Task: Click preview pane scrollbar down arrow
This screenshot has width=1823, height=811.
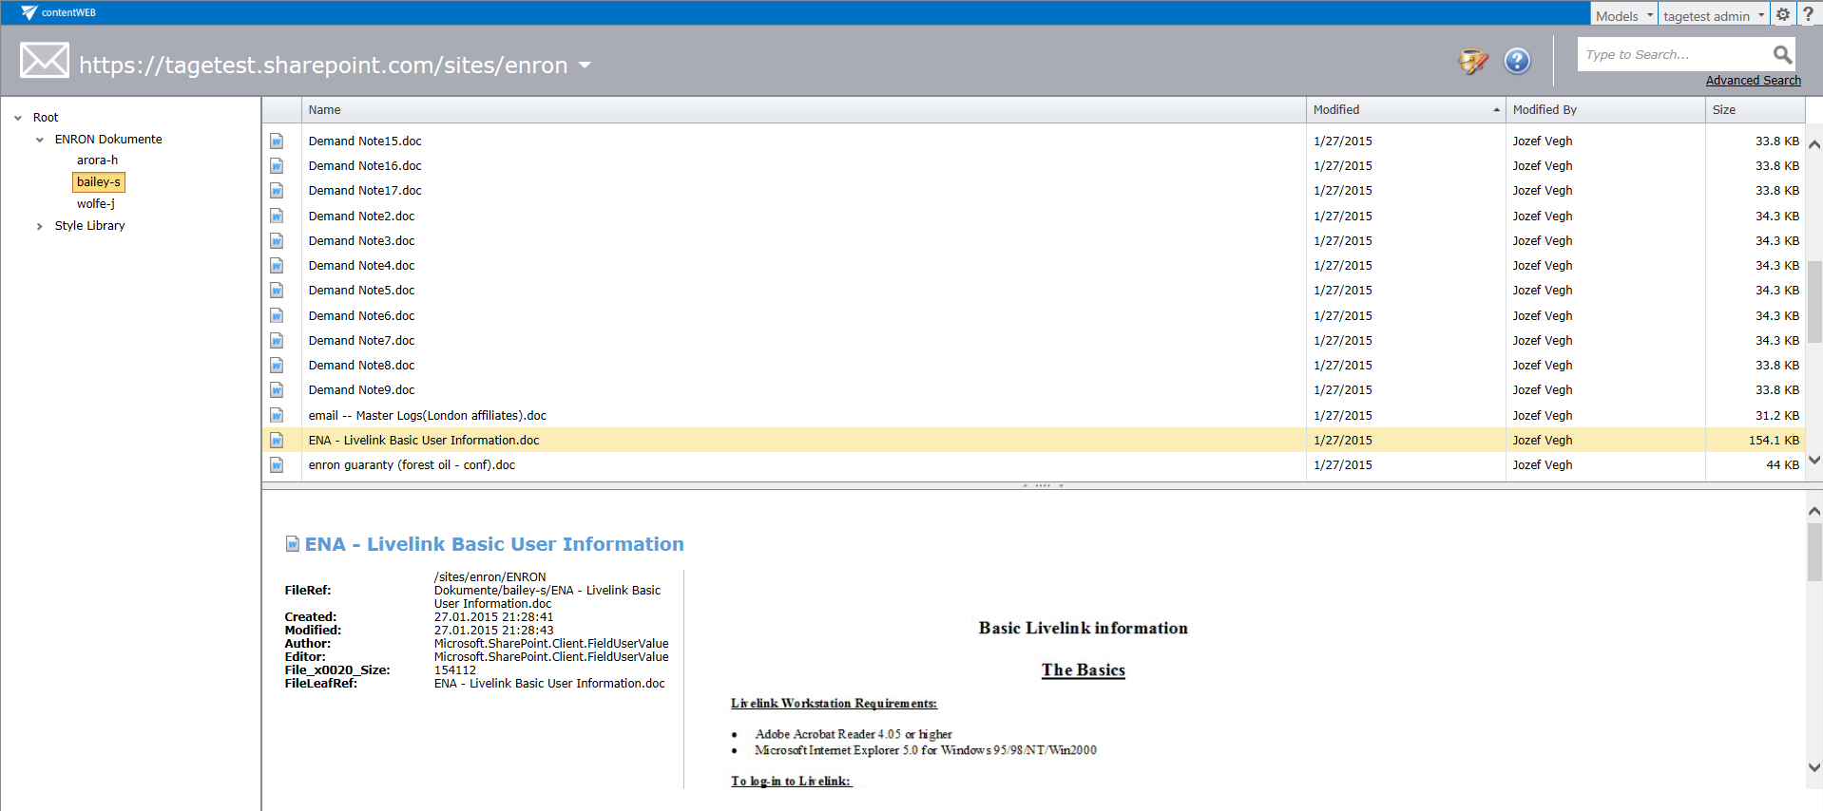Action: [1813, 767]
